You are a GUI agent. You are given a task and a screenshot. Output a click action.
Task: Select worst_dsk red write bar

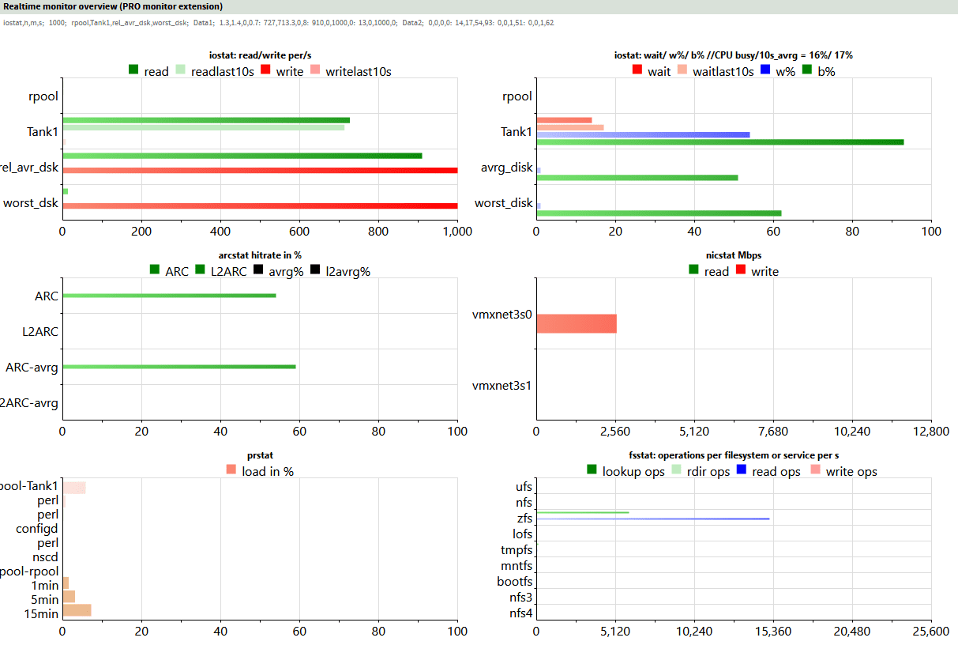(261, 206)
